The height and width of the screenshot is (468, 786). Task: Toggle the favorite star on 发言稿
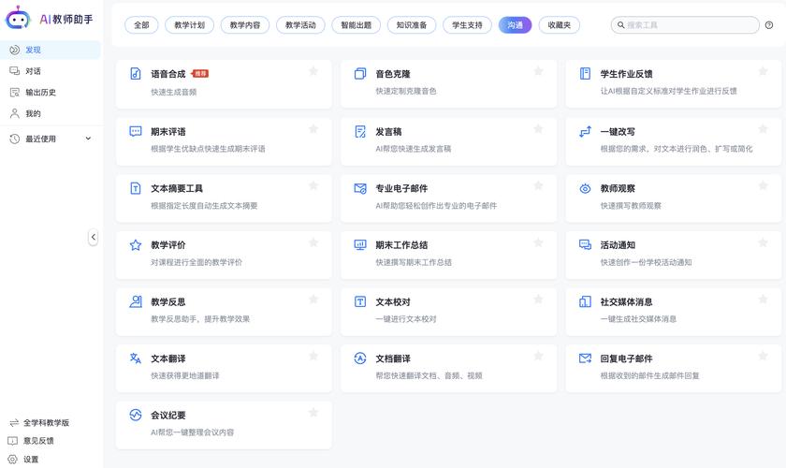538,129
